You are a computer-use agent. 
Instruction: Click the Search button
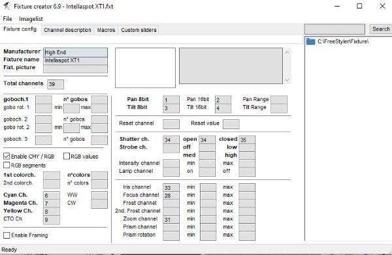point(381,29)
